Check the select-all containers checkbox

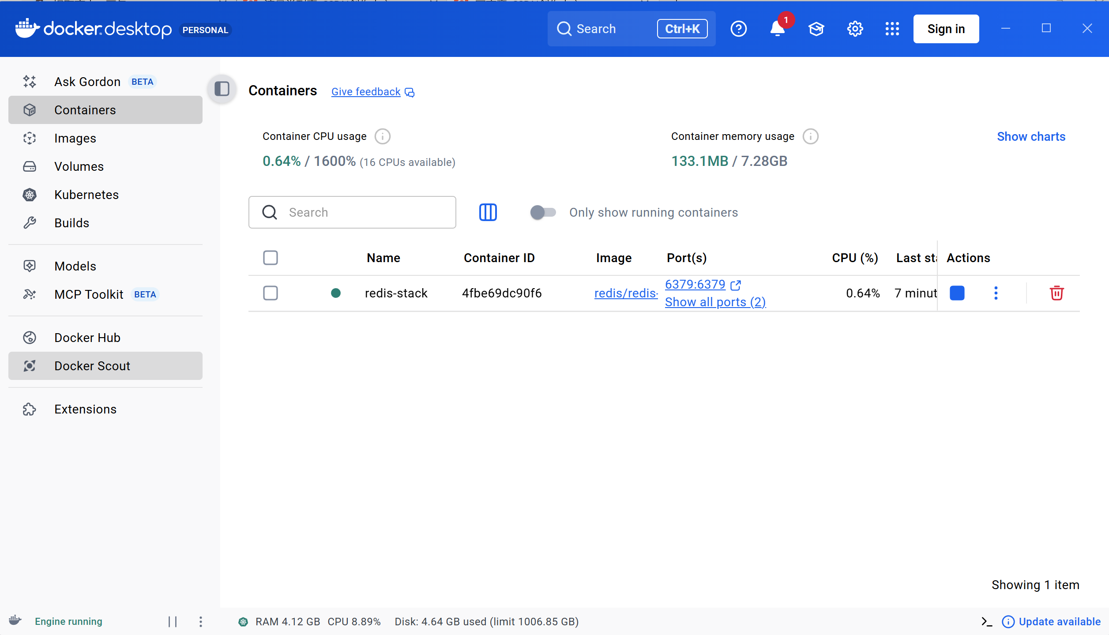(271, 257)
